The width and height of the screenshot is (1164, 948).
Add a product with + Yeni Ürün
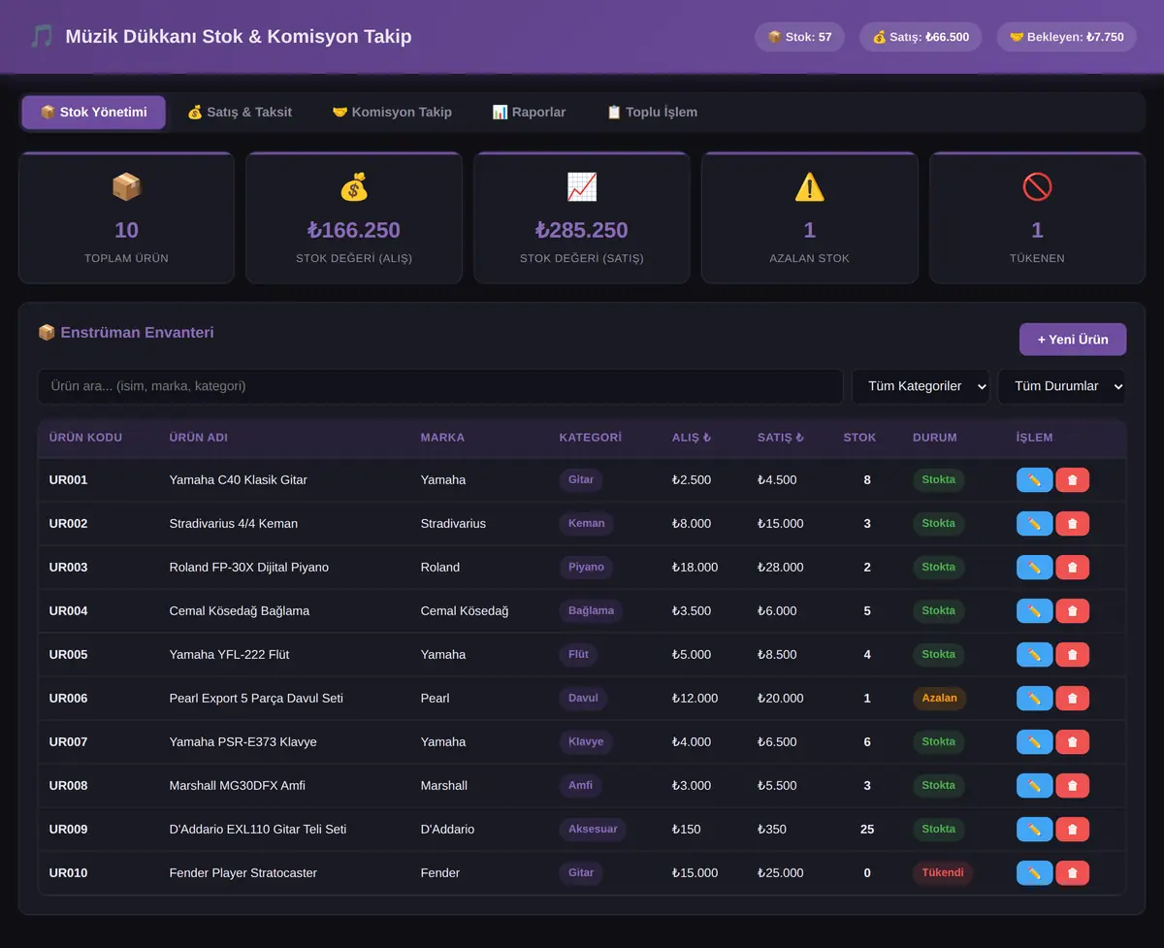(x=1073, y=340)
